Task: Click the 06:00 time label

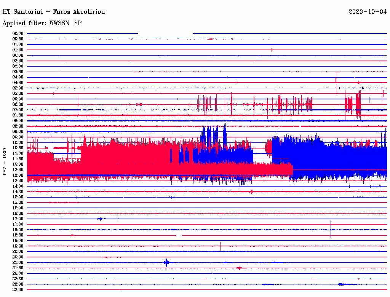Action: pyautogui.click(x=18, y=99)
